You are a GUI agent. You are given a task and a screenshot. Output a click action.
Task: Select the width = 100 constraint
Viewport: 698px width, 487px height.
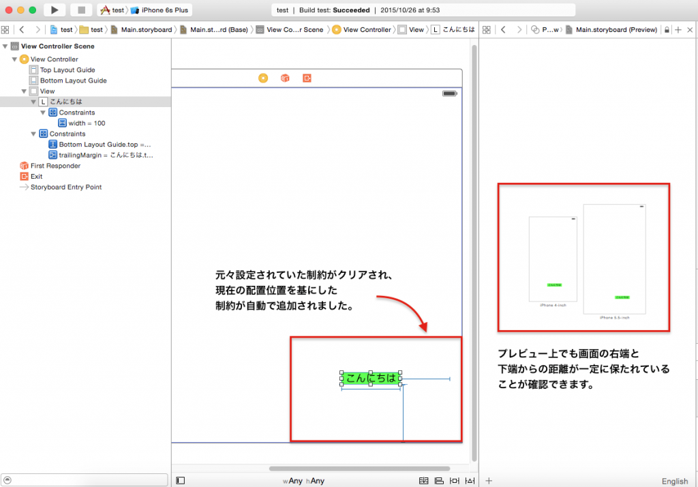coord(87,123)
